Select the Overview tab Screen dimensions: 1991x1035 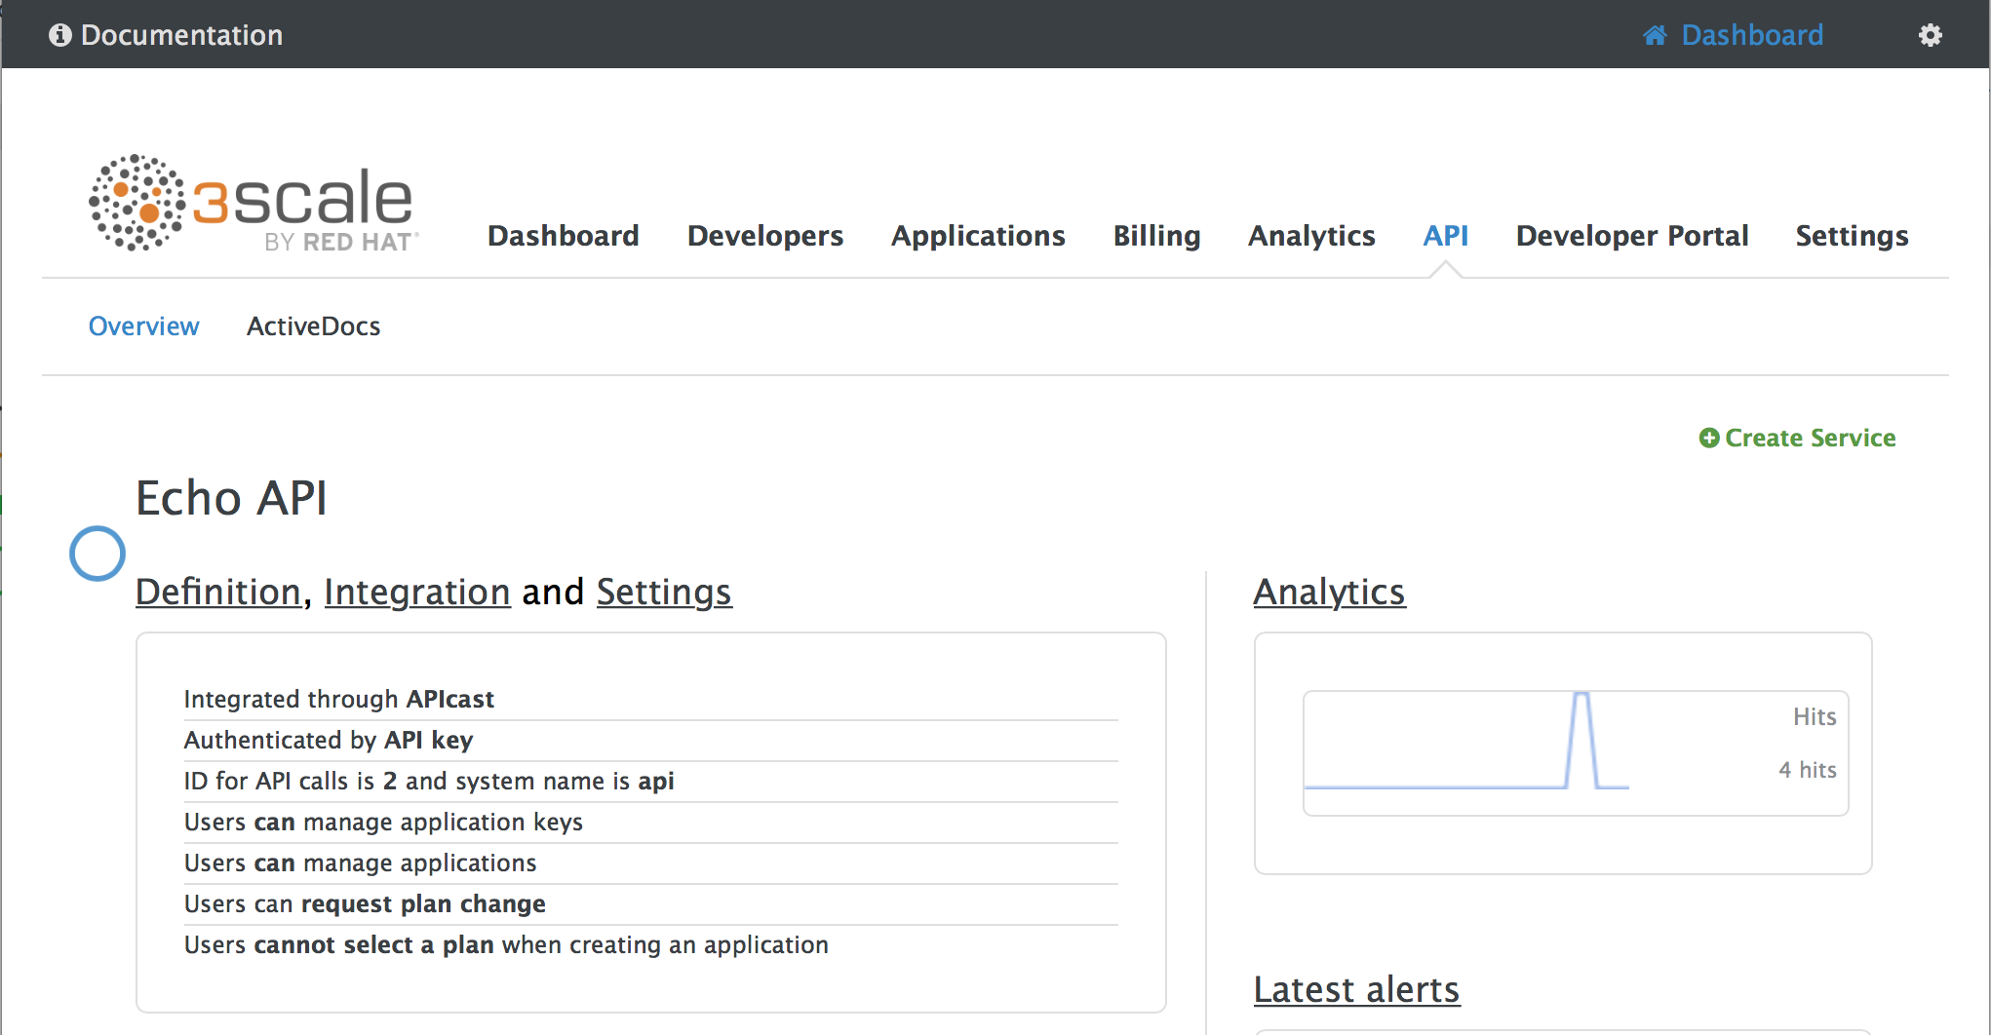(x=143, y=326)
